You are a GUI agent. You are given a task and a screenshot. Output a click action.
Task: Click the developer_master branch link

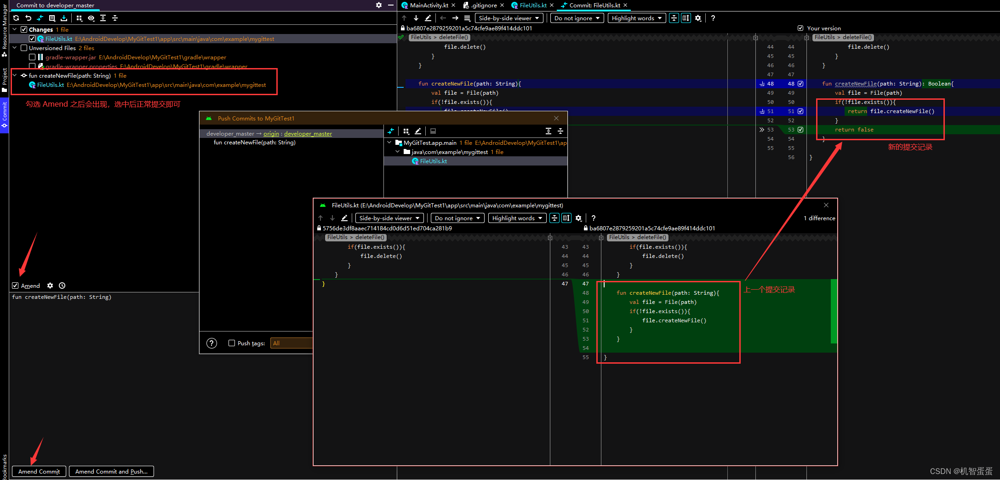click(308, 133)
